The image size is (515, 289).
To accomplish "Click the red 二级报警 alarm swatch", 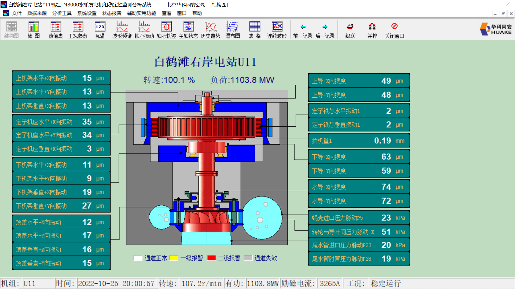I will point(212,258).
